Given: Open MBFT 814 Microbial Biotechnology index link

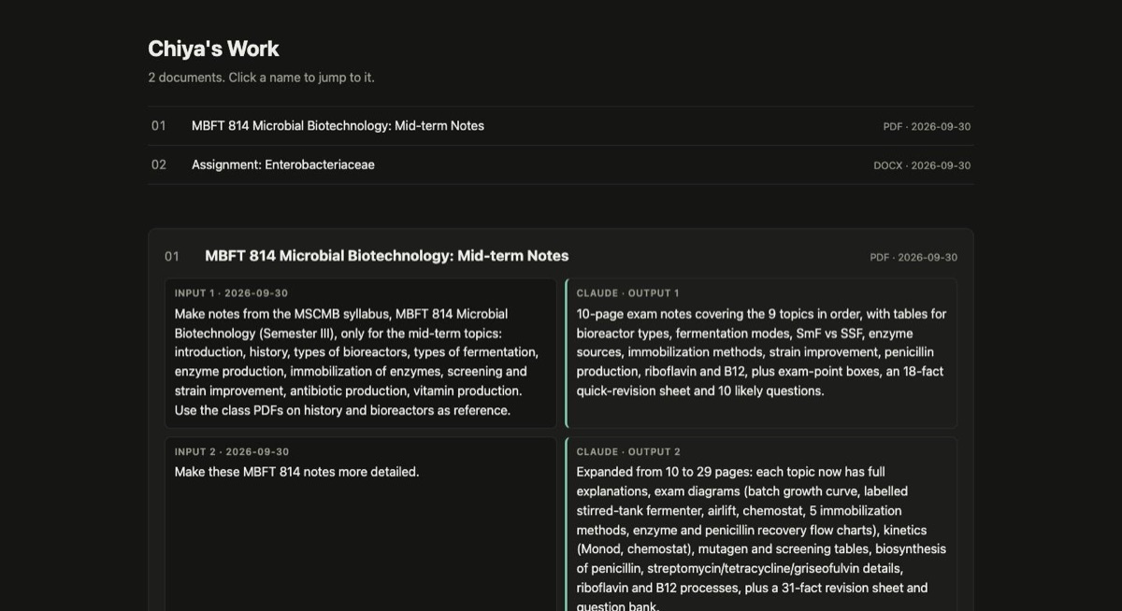Looking at the screenshot, I should (338, 126).
